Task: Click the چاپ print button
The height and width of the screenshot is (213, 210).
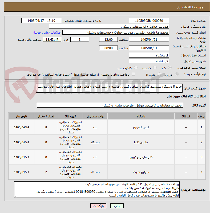Action: tap(117, 206)
